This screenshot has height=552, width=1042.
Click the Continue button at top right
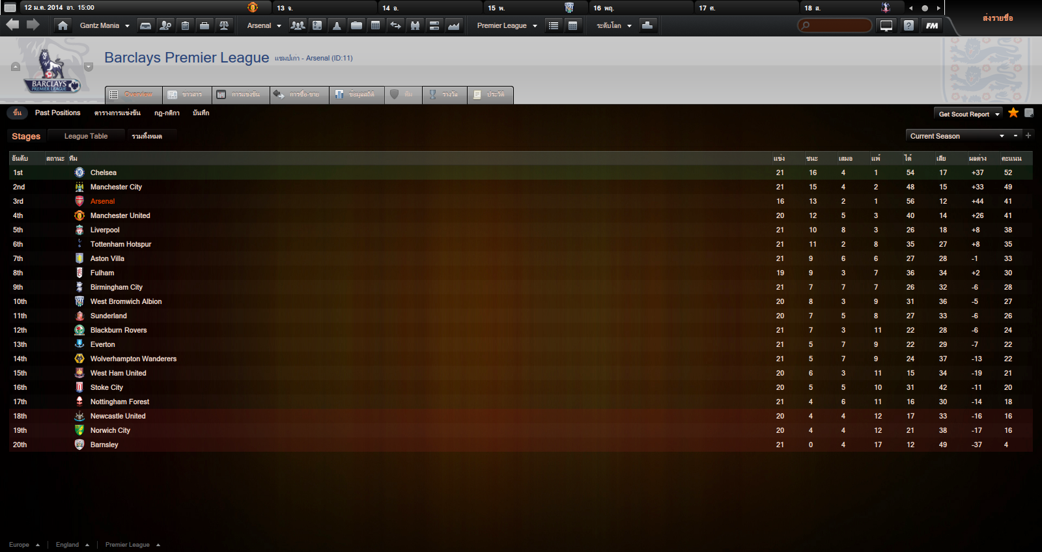click(998, 18)
